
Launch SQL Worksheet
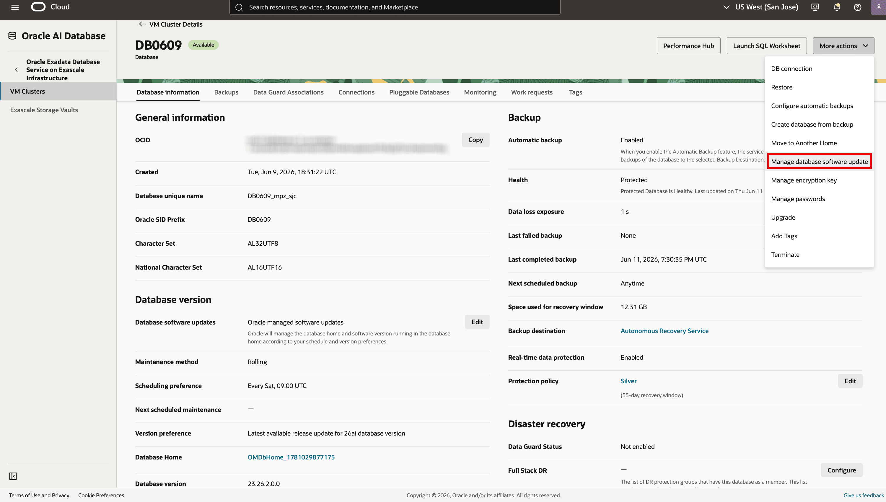766,46
